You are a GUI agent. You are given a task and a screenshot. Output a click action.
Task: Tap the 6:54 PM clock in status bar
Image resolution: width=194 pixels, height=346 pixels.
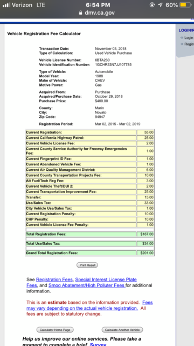[x=98, y=5]
